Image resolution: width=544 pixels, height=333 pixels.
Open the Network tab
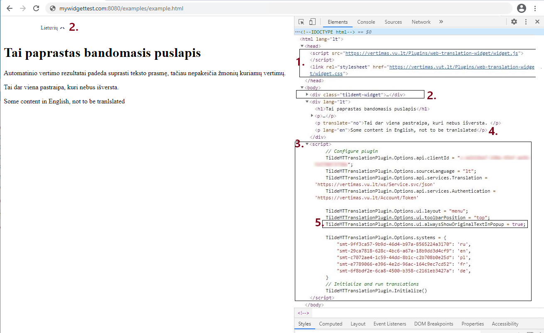(421, 22)
